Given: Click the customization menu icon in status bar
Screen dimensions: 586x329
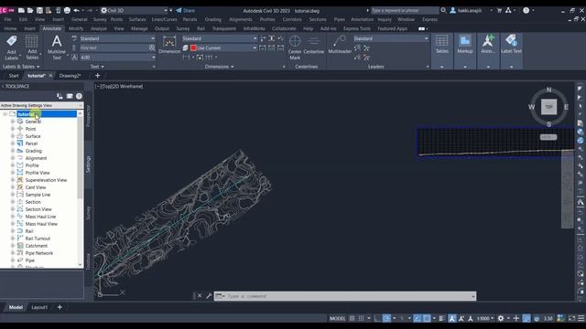Looking at the screenshot, I should click(581, 318).
